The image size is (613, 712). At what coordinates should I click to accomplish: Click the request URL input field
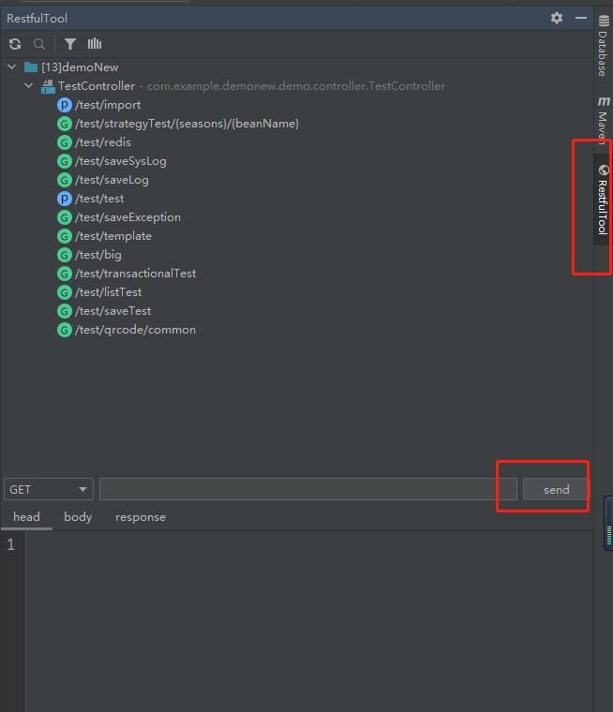(308, 489)
